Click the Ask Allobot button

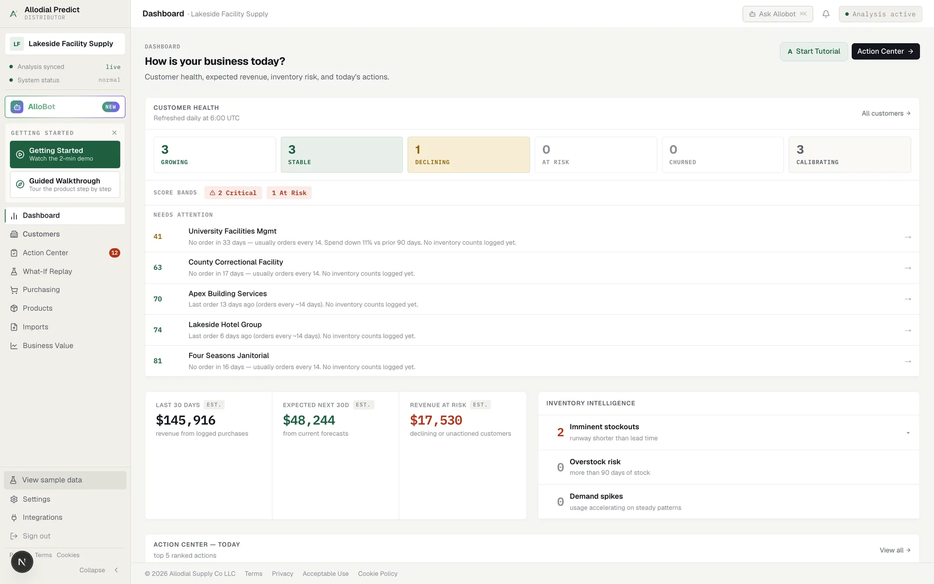click(777, 14)
